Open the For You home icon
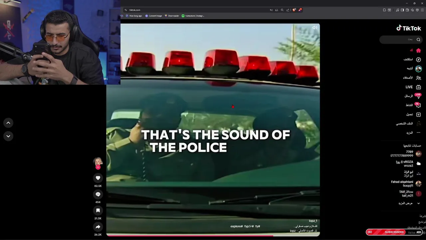This screenshot has width=426, height=240. pos(418,50)
